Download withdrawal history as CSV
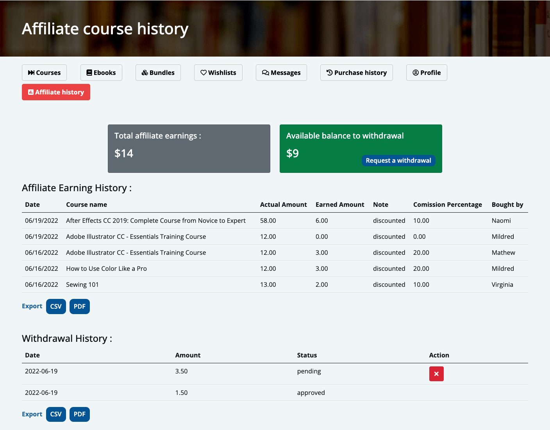 (56, 414)
